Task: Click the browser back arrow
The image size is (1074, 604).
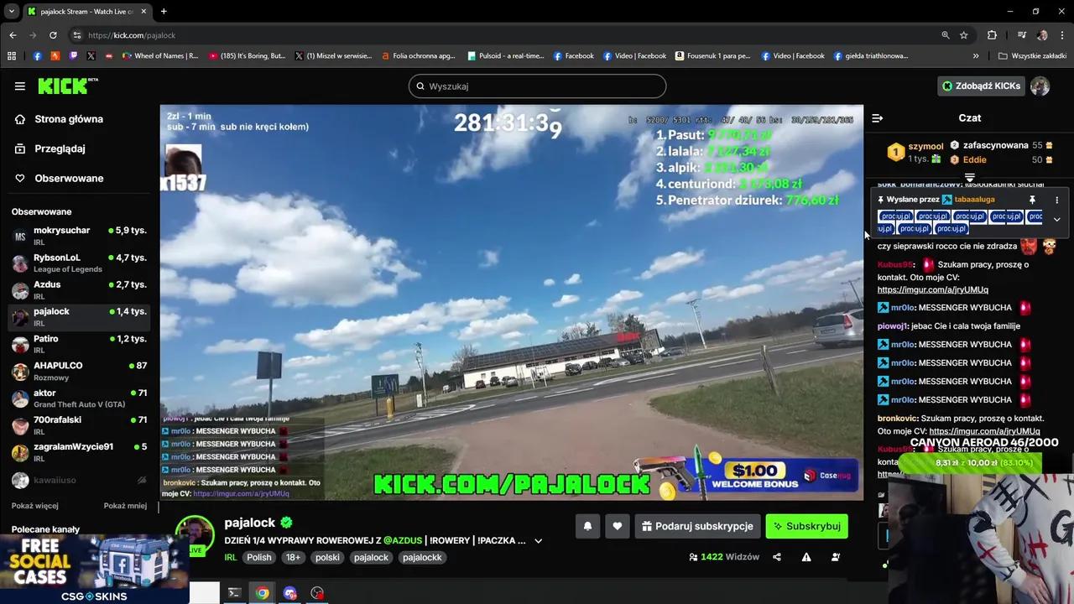Action: 13,35
